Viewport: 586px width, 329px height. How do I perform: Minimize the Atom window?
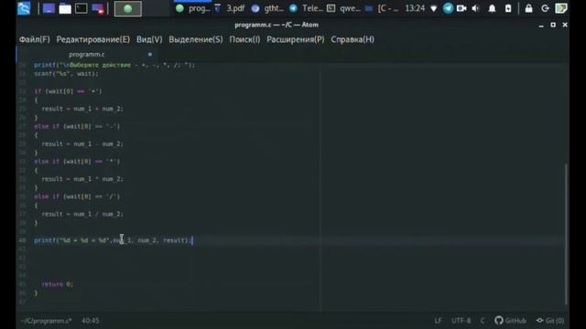(x=541, y=26)
